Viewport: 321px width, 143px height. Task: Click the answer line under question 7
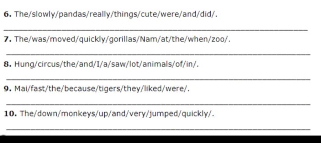click(158, 54)
